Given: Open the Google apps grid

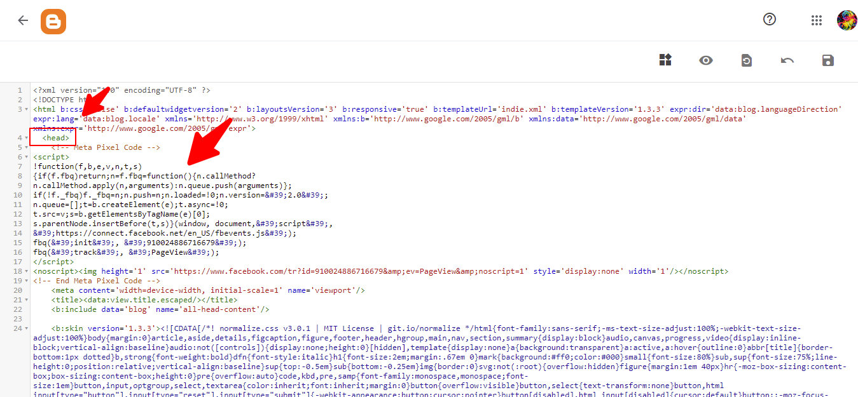Looking at the screenshot, I should tap(817, 20).
